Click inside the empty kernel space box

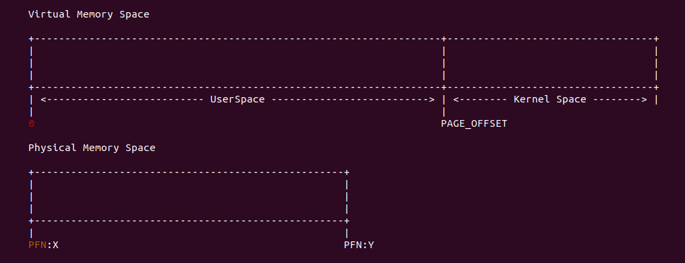tap(549, 63)
